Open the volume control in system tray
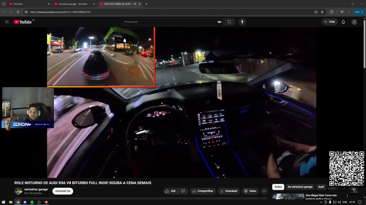The height and width of the screenshot is (205, 366). tap(339, 202)
